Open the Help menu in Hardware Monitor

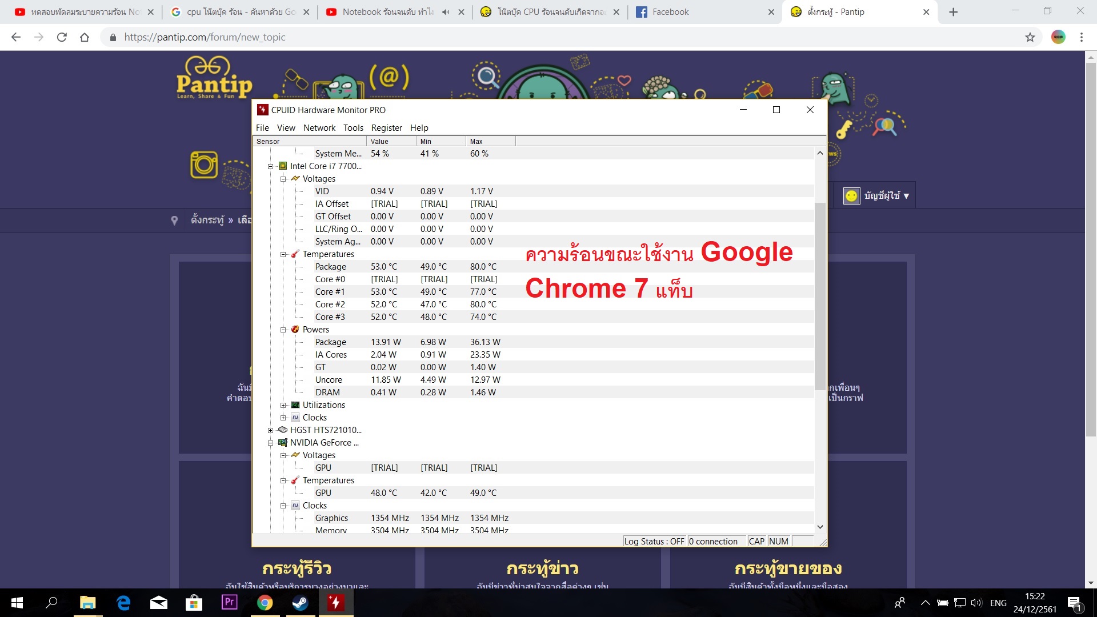419,128
